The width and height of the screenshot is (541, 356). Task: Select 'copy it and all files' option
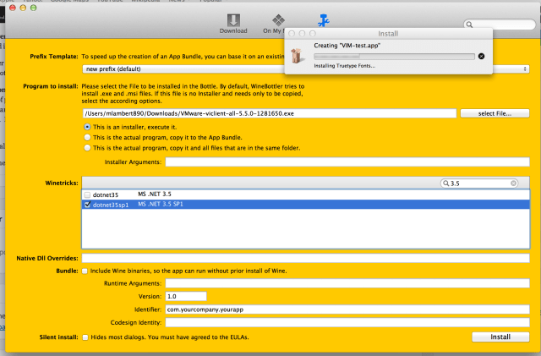click(x=87, y=148)
